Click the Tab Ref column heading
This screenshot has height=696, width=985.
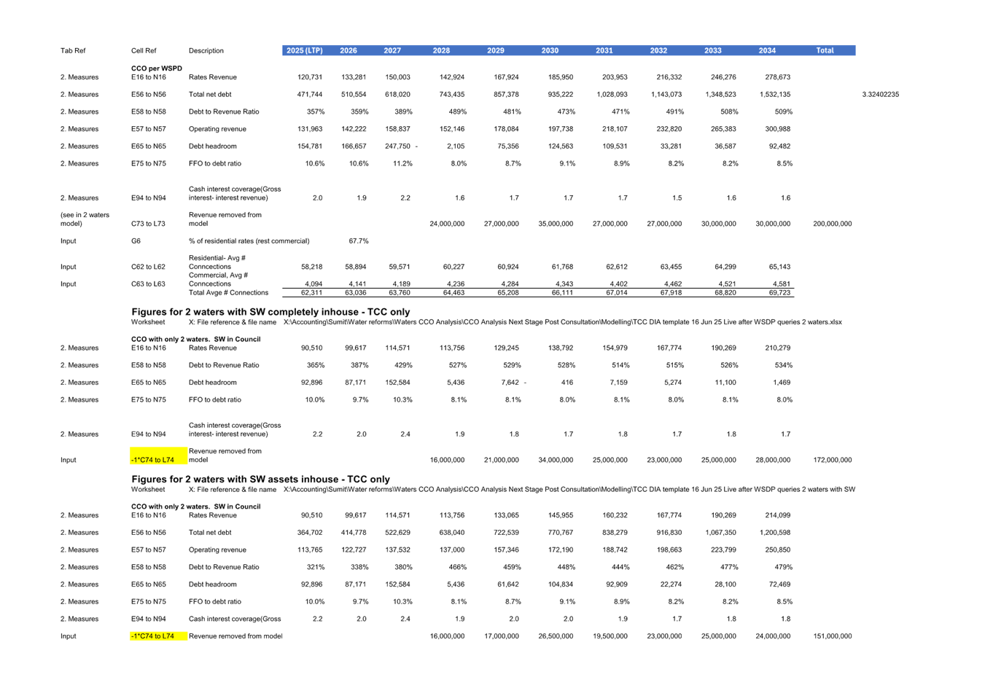(73, 50)
